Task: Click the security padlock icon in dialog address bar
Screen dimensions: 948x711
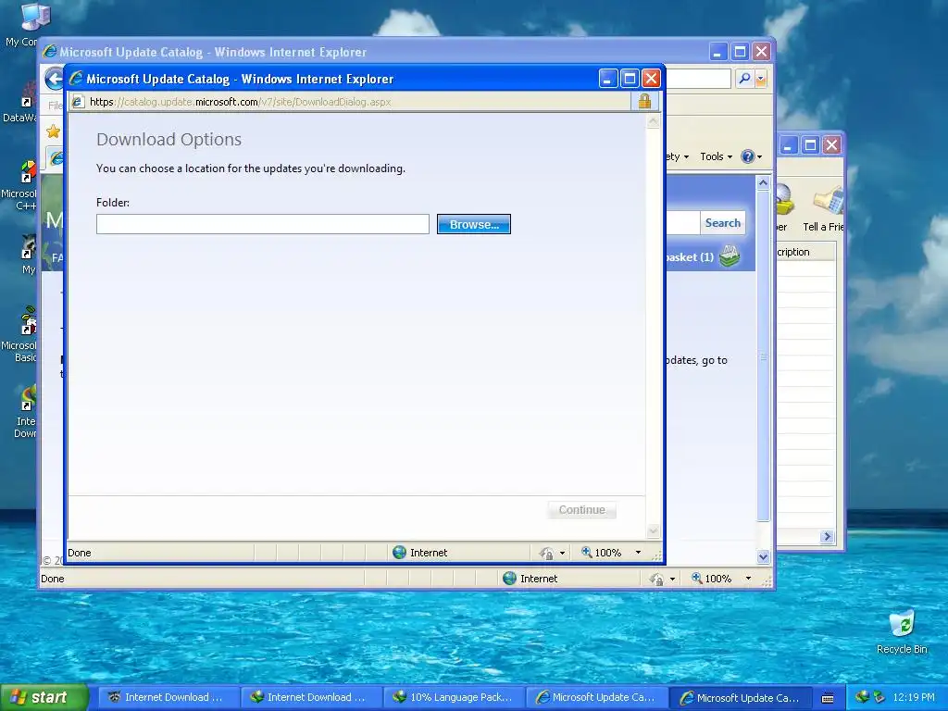Action: click(x=644, y=102)
